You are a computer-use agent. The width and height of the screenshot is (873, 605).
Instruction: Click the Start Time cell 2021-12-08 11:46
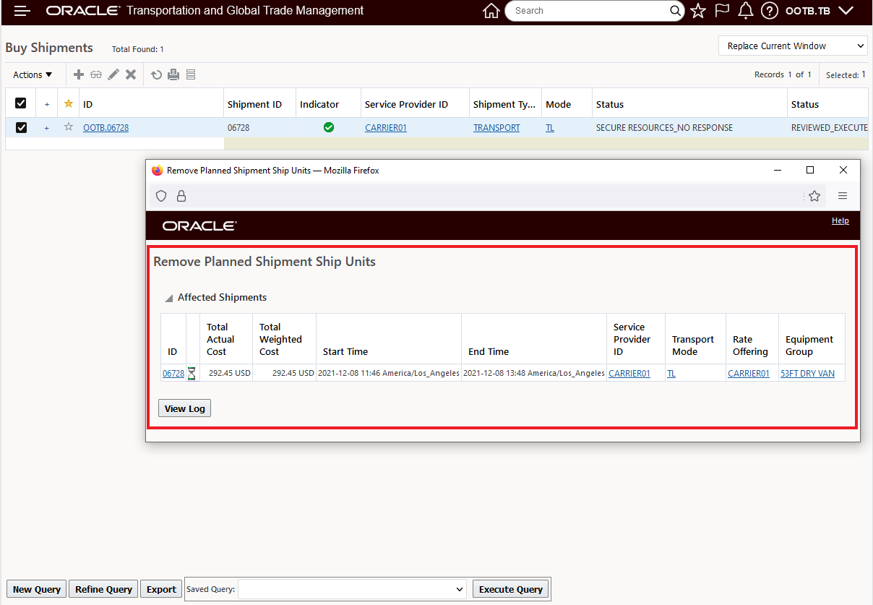point(389,374)
